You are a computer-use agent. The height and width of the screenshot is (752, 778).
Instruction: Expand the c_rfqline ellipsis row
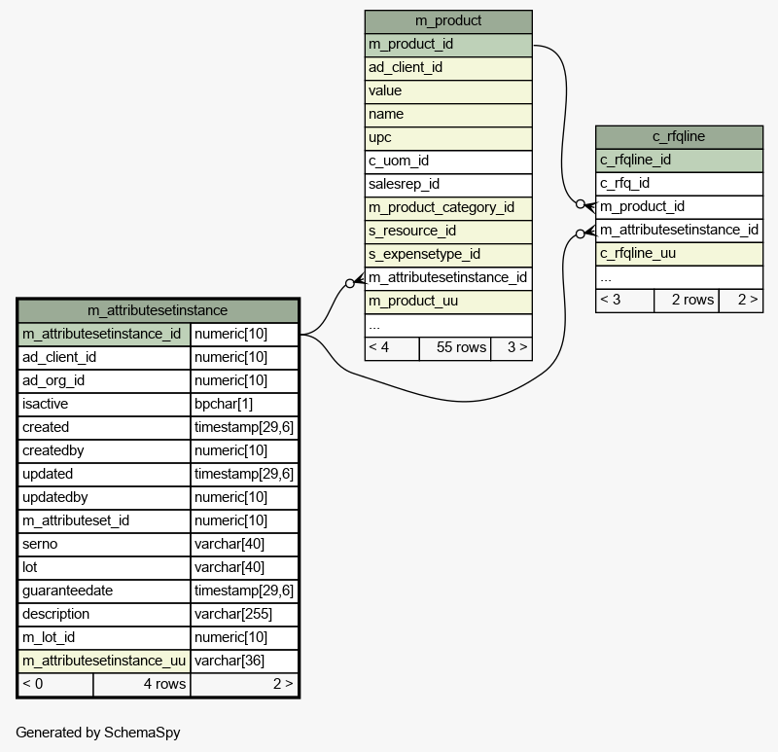click(x=679, y=277)
